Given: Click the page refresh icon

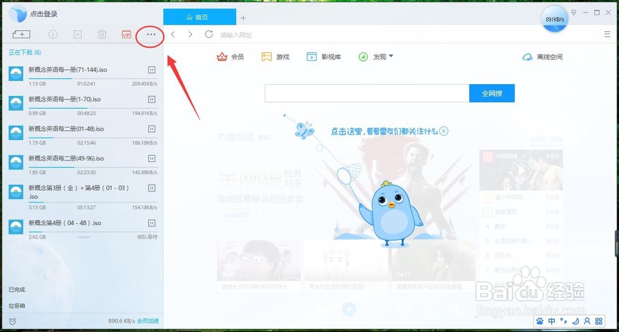Looking at the screenshot, I should click(209, 34).
